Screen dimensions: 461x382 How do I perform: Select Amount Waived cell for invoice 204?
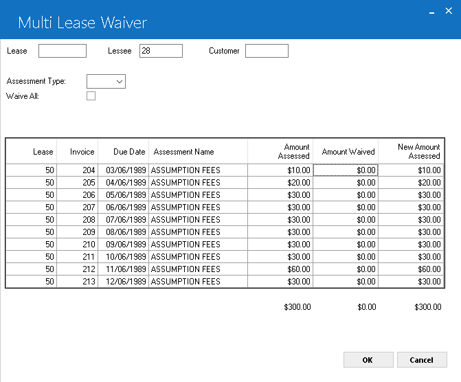coord(346,170)
